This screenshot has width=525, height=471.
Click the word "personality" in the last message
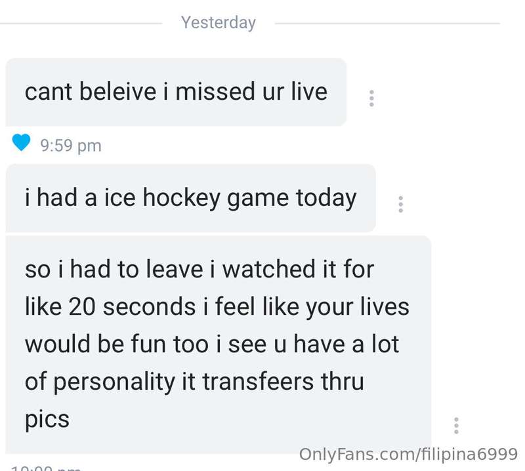click(x=114, y=382)
